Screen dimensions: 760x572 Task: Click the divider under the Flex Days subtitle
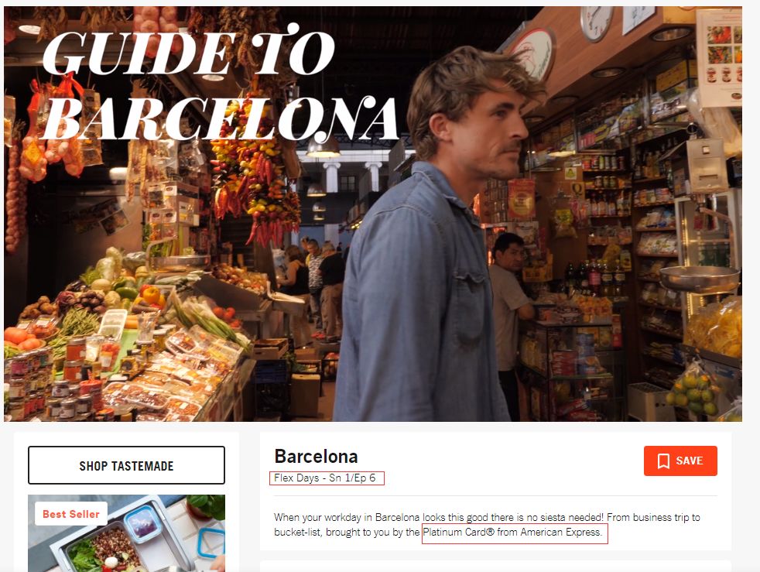(x=495, y=496)
